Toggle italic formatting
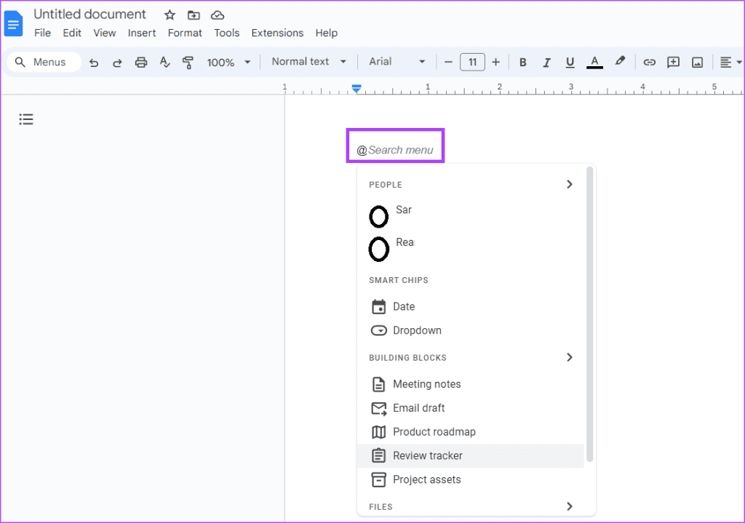Screen dimensions: 745x523 546,63
